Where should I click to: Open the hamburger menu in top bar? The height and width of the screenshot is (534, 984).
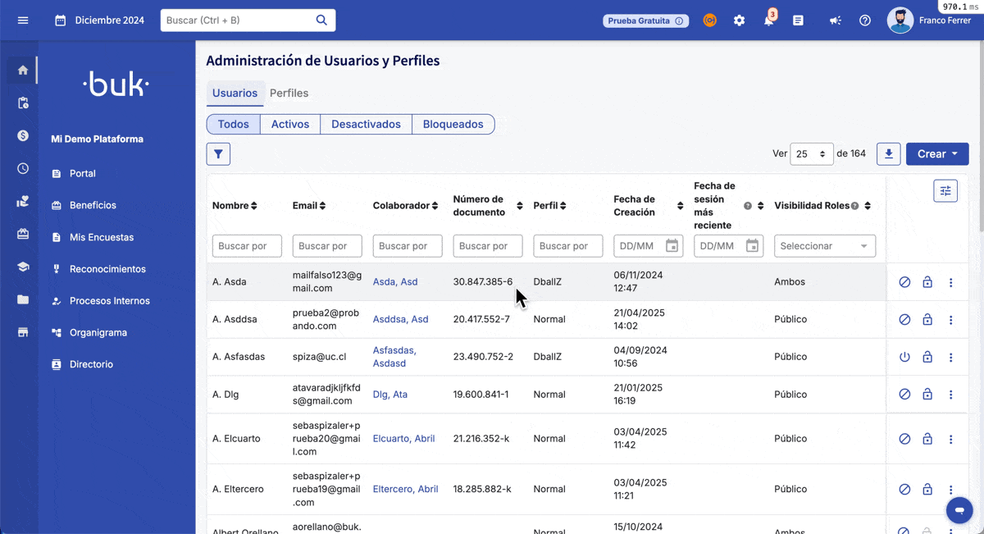point(23,21)
